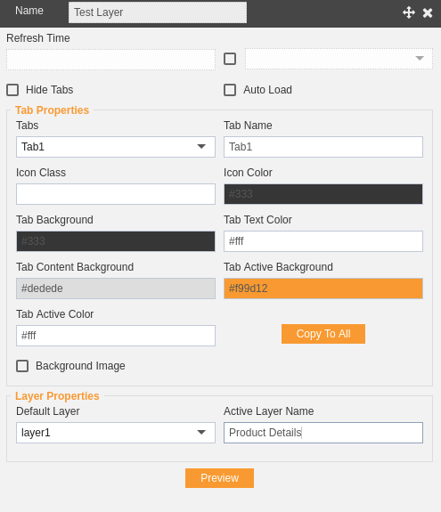This screenshot has height=512, width=441.
Task: Focus the Name field with Test Layer
Action: coord(158,12)
